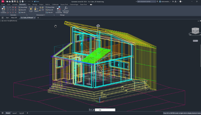Click the Delete Constraints tool
Screen dimensions: 201x115
pyautogui.click(x=59, y=10)
